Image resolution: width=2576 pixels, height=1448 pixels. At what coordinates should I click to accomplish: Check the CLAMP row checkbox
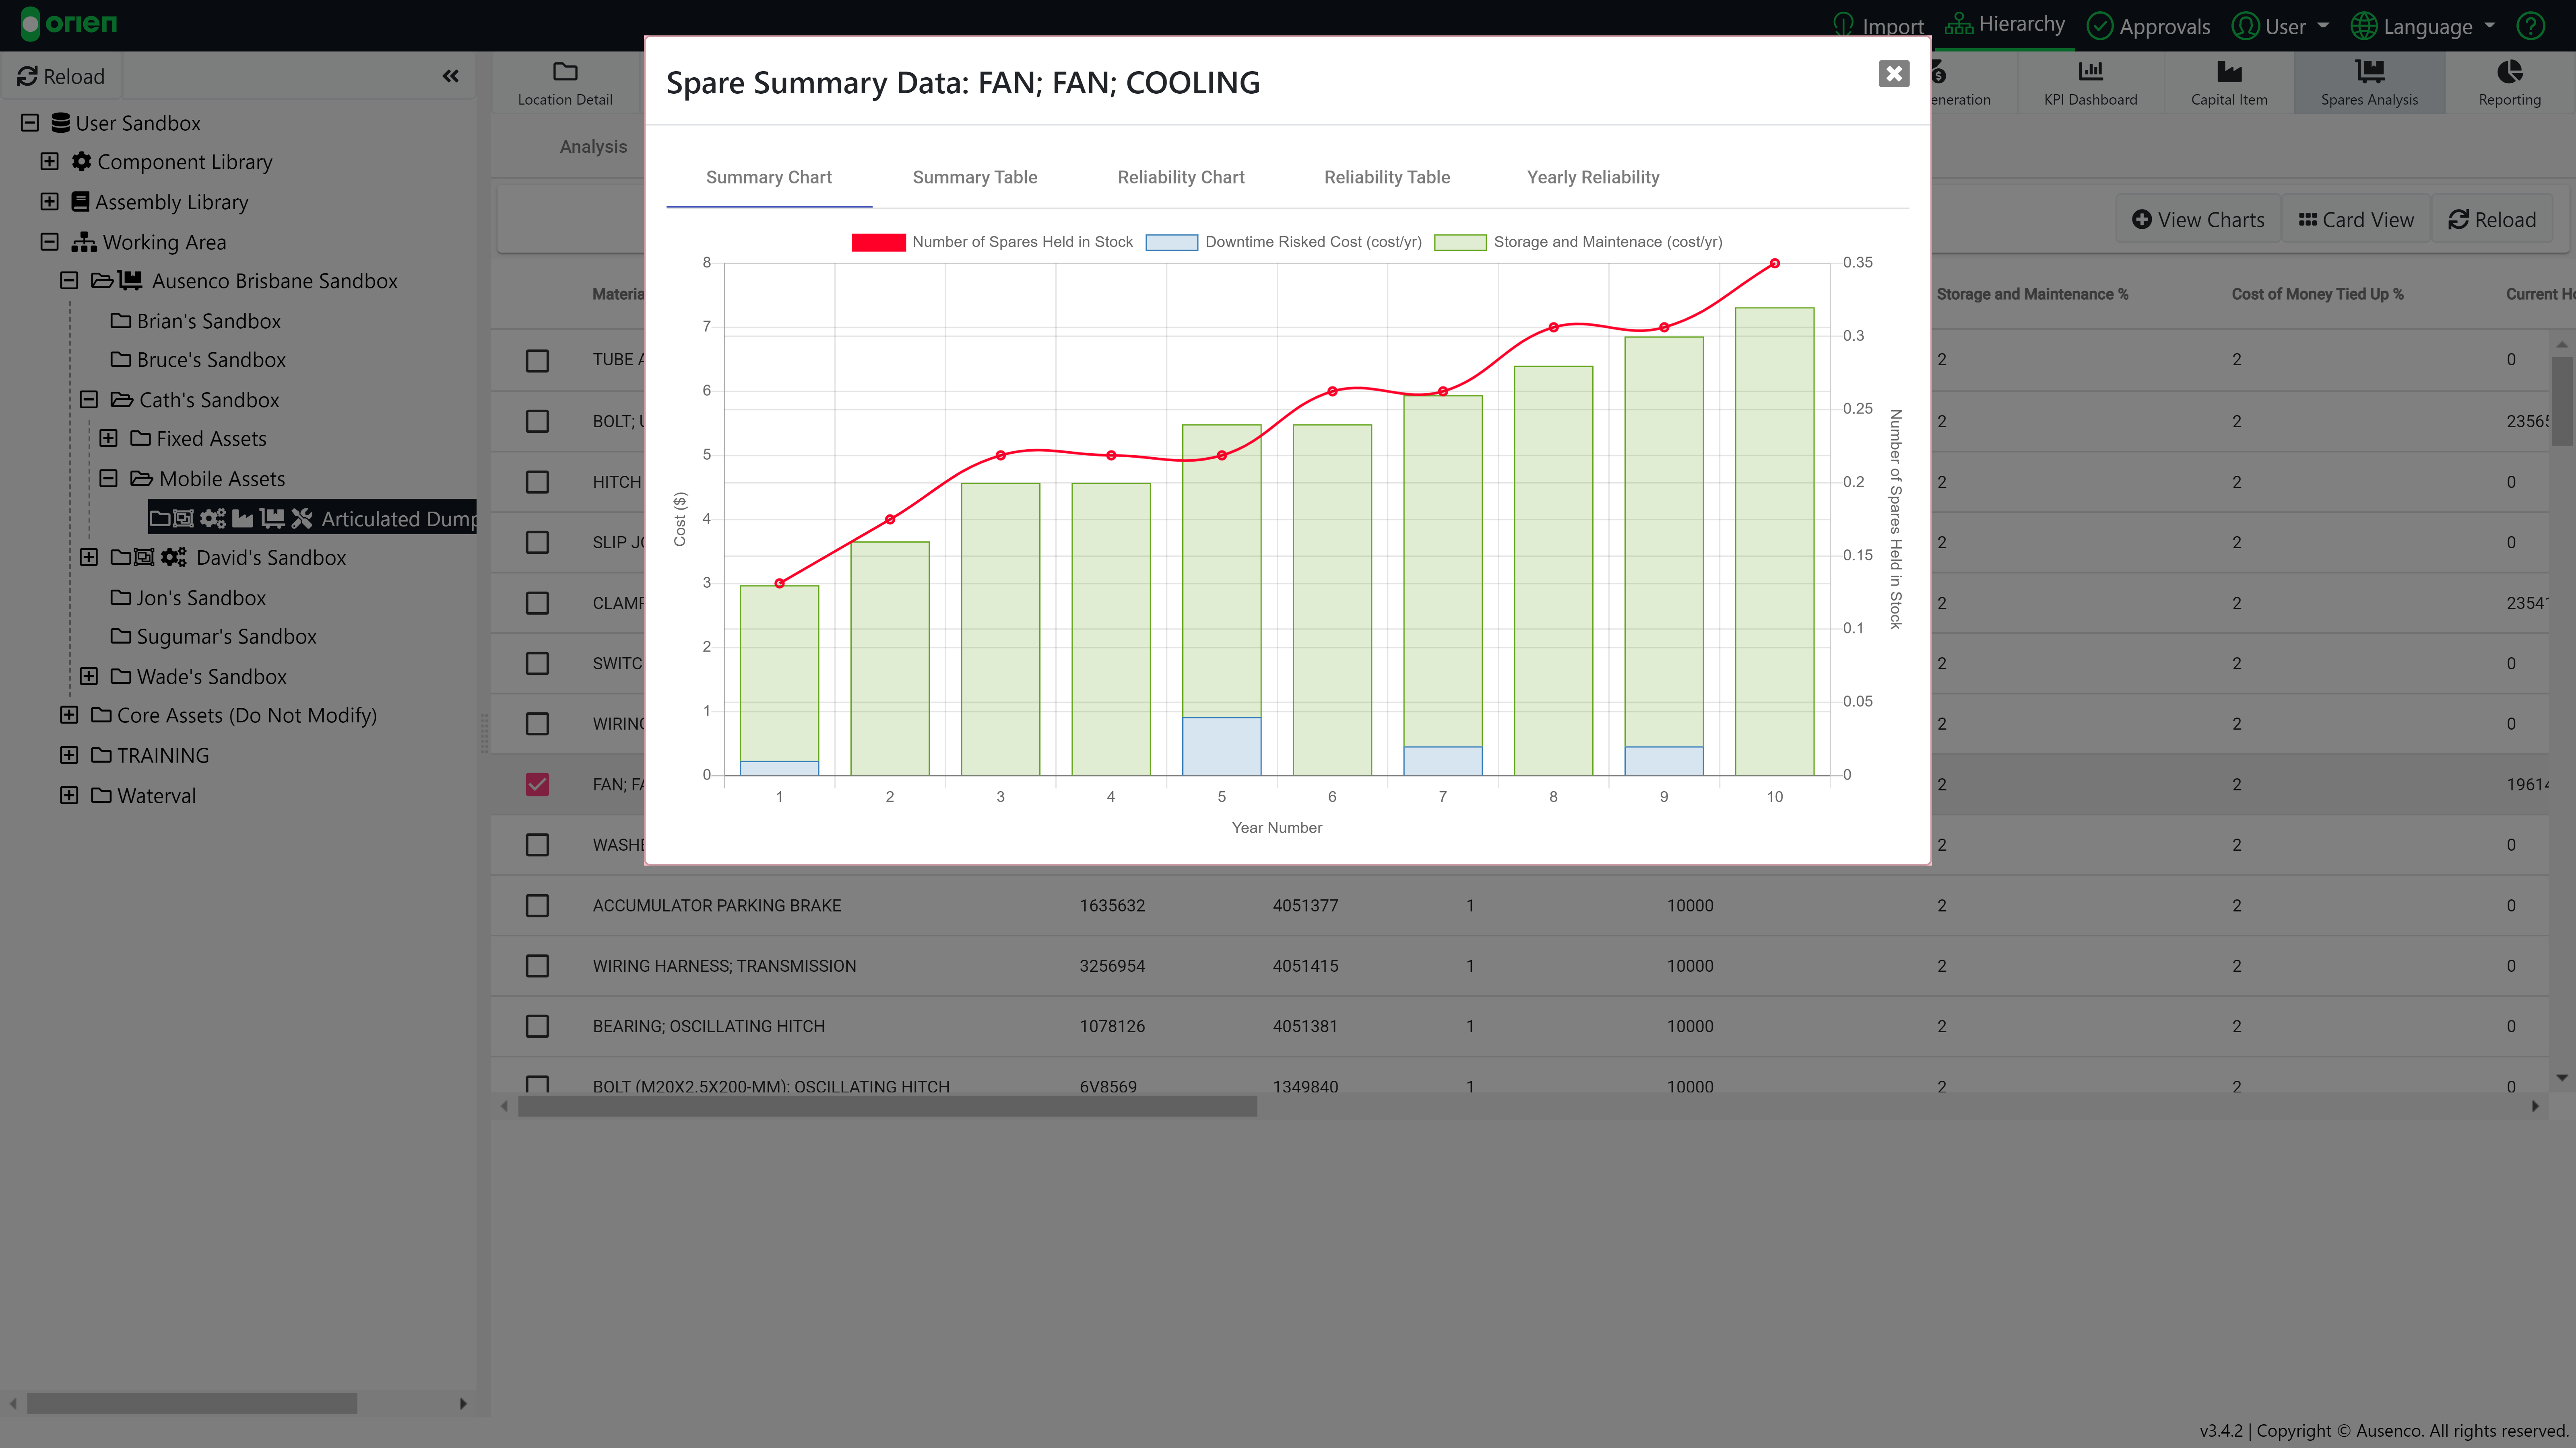tap(537, 603)
